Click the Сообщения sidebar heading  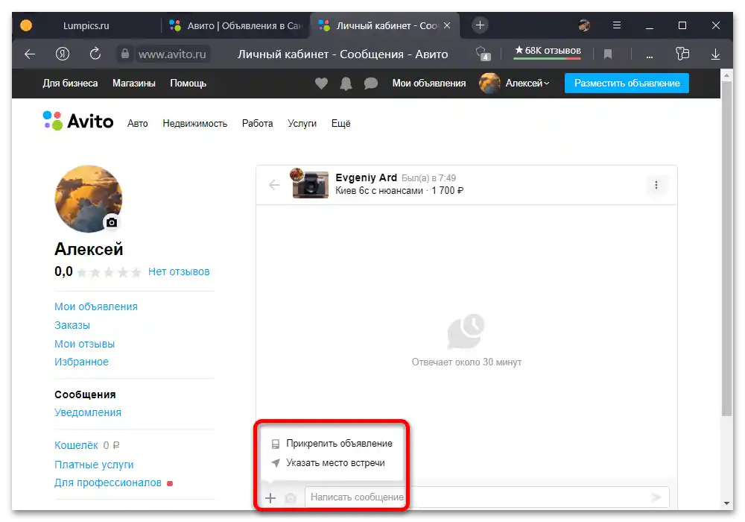85,394
